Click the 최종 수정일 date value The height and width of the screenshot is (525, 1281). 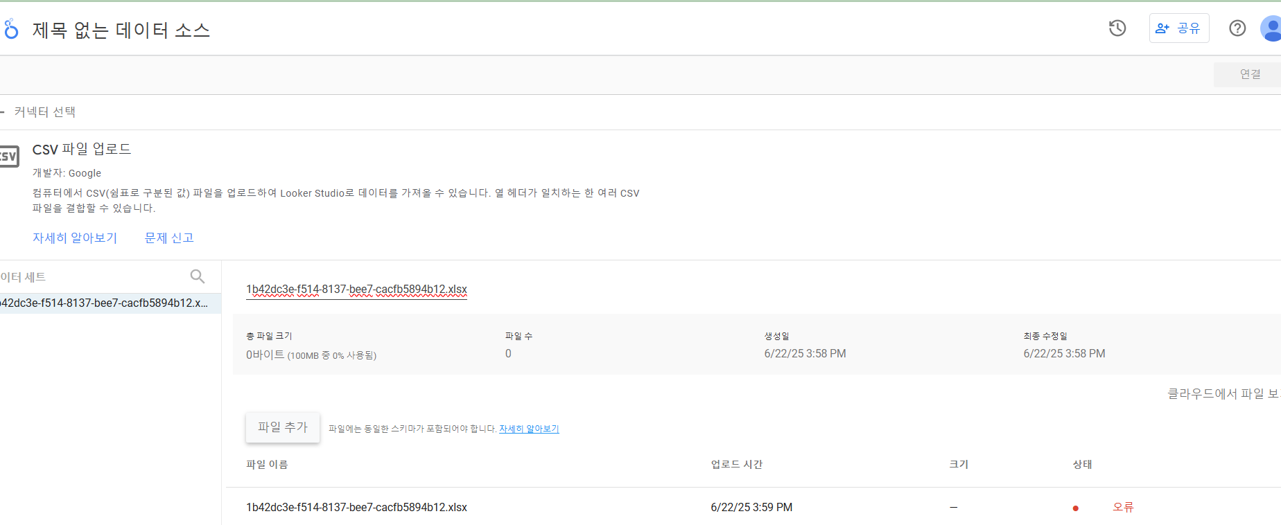(1064, 354)
